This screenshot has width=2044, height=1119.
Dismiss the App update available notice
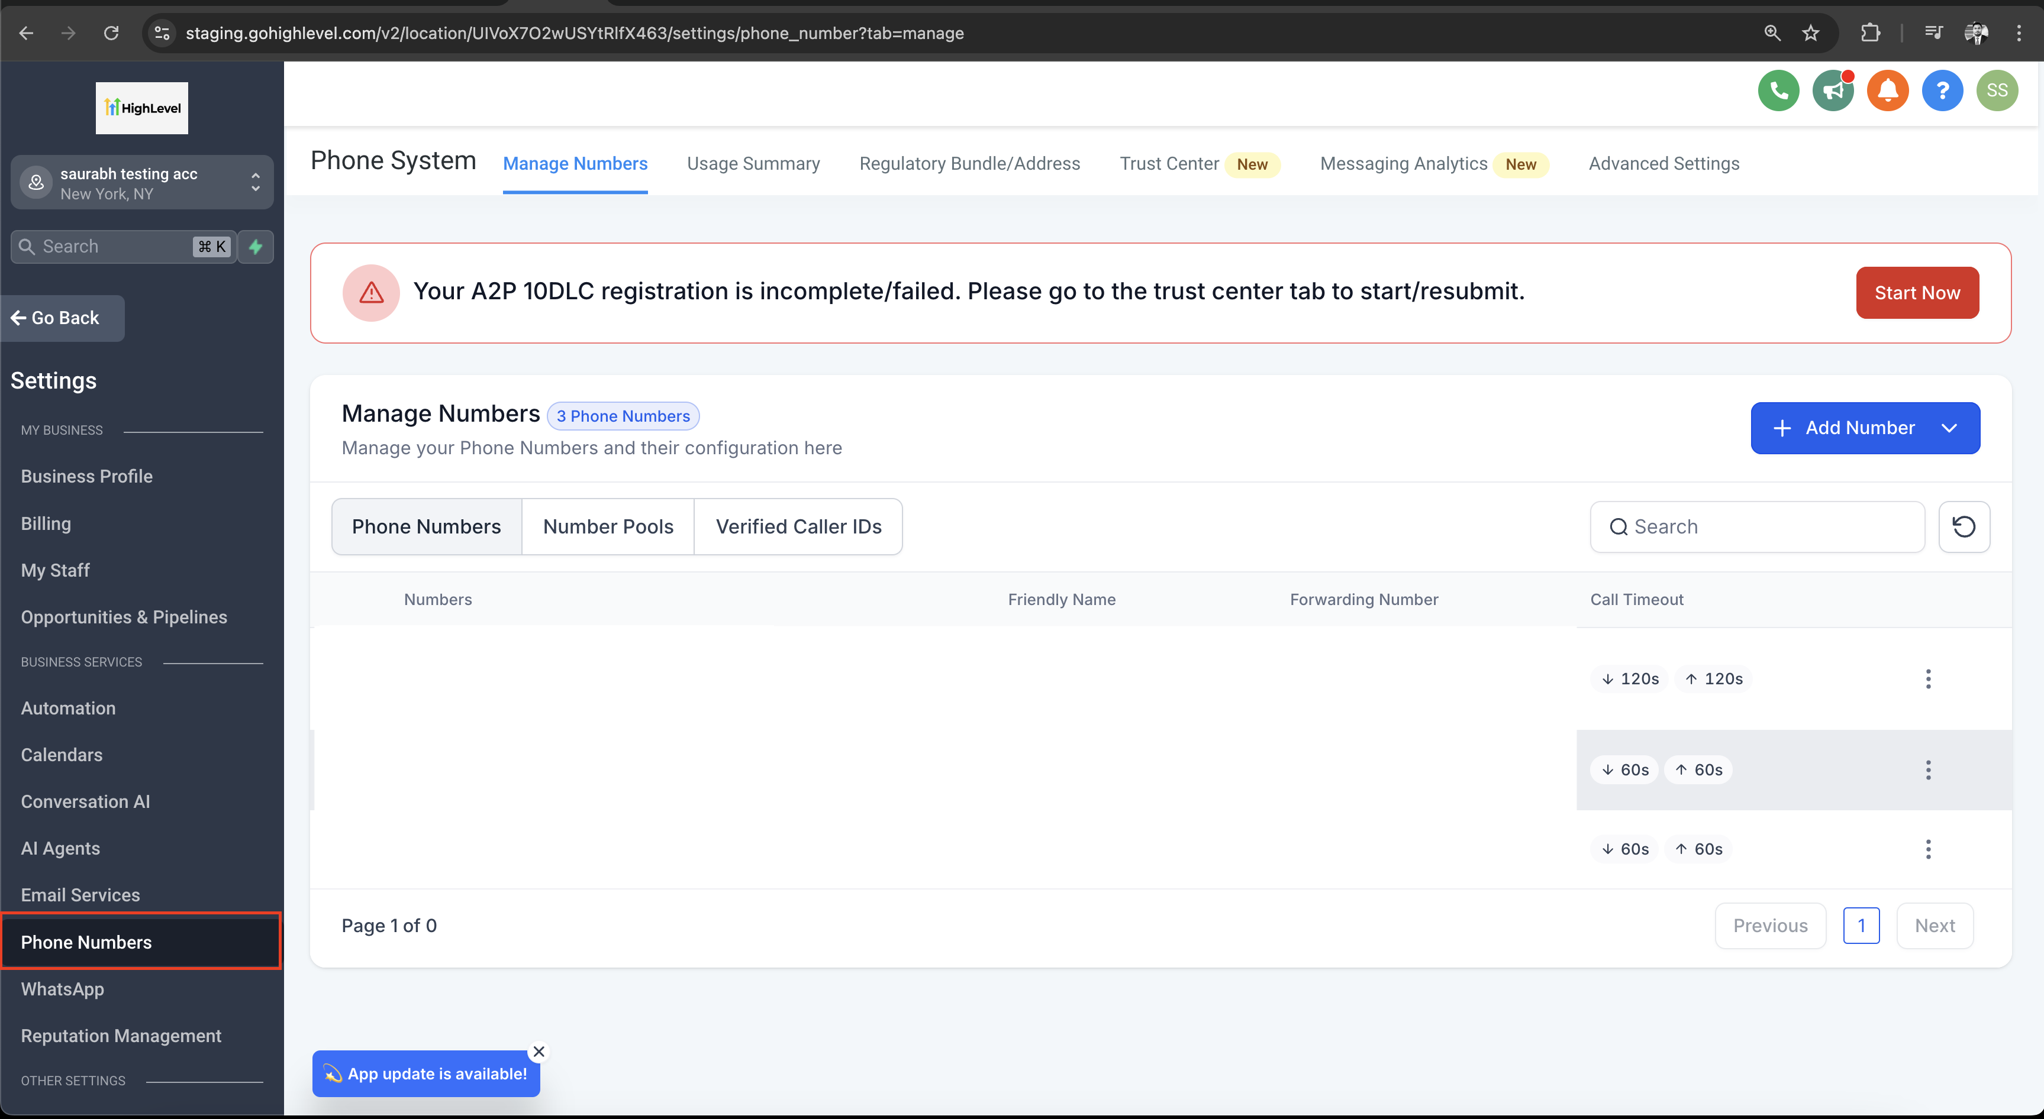539,1052
